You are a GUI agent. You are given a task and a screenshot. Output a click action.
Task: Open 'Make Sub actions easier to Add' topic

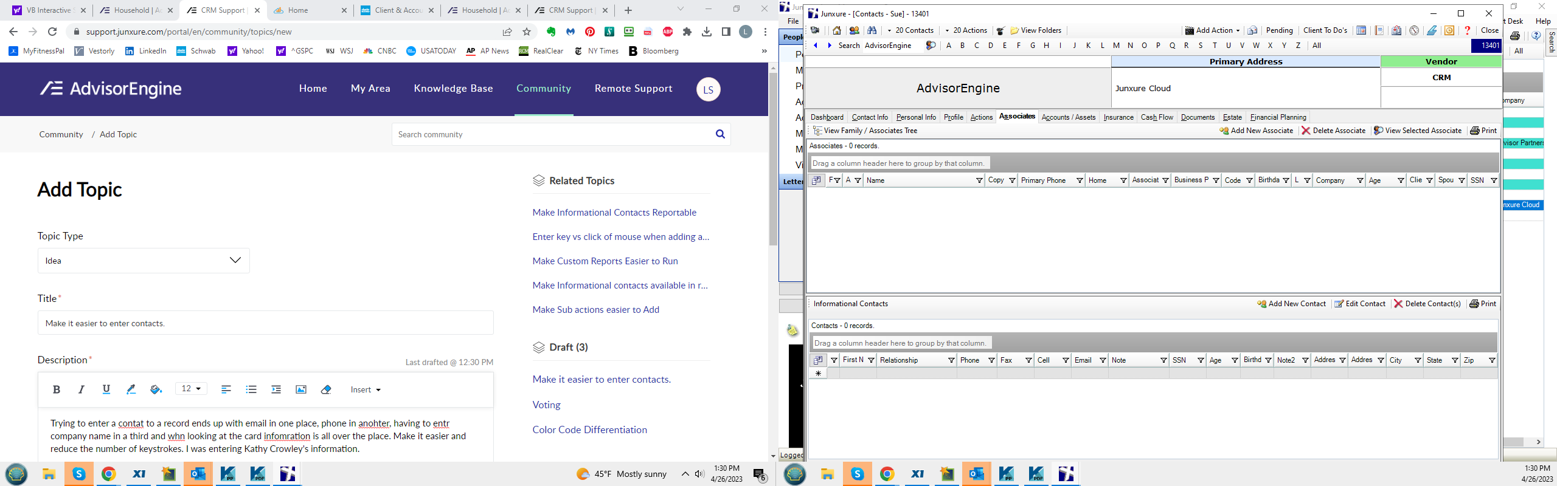[x=596, y=310]
